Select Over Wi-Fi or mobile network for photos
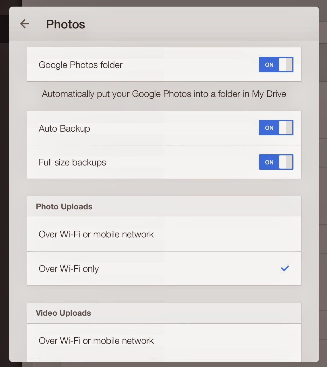 click(96, 234)
